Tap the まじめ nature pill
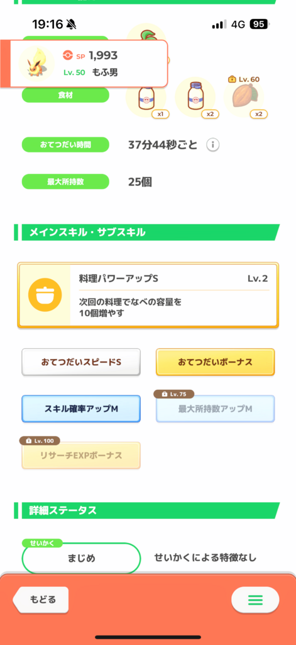 click(x=81, y=558)
